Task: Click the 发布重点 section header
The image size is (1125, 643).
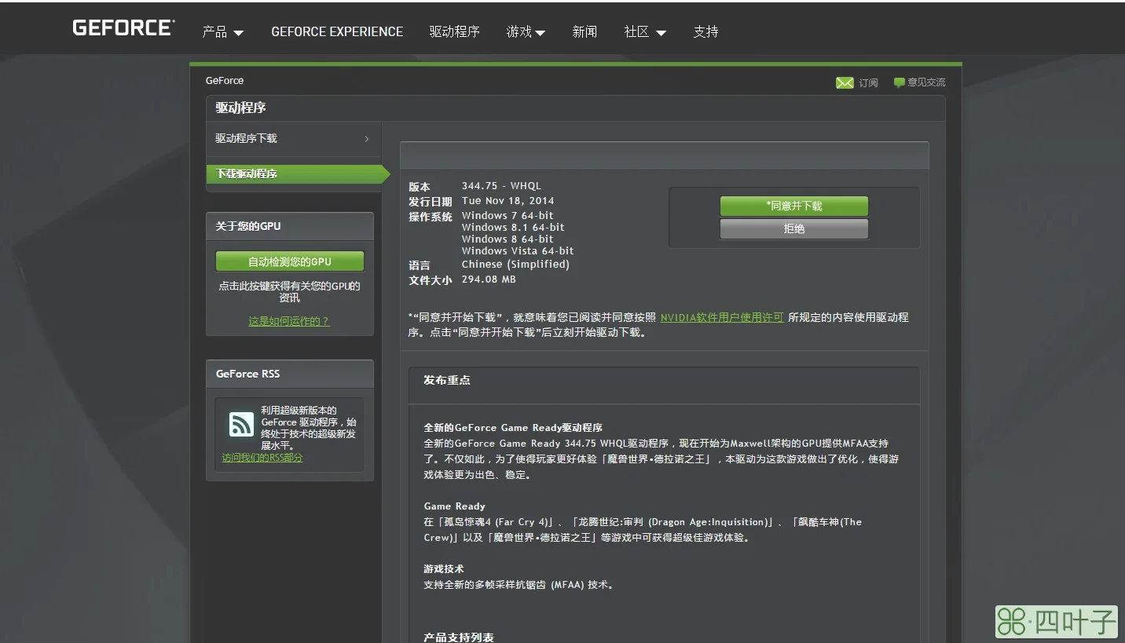Action: pos(447,380)
